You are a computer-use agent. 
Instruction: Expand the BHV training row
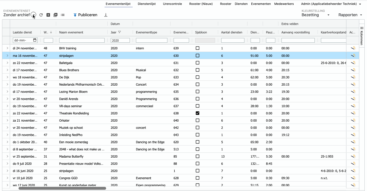tap(7, 48)
